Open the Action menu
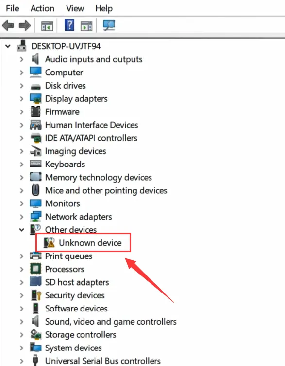Screen dimensions: 285x366 point(42,8)
